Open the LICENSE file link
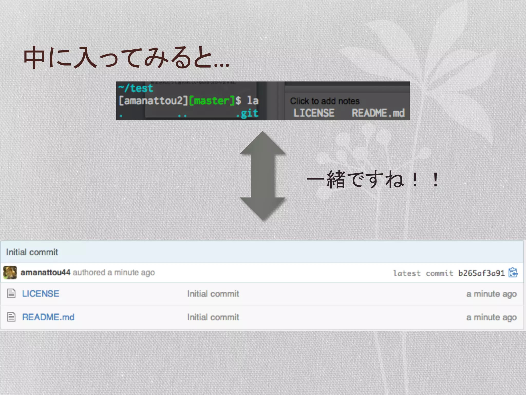This screenshot has width=526, height=395. point(41,294)
